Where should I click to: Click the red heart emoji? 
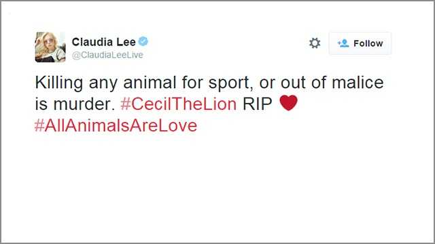[288, 103]
